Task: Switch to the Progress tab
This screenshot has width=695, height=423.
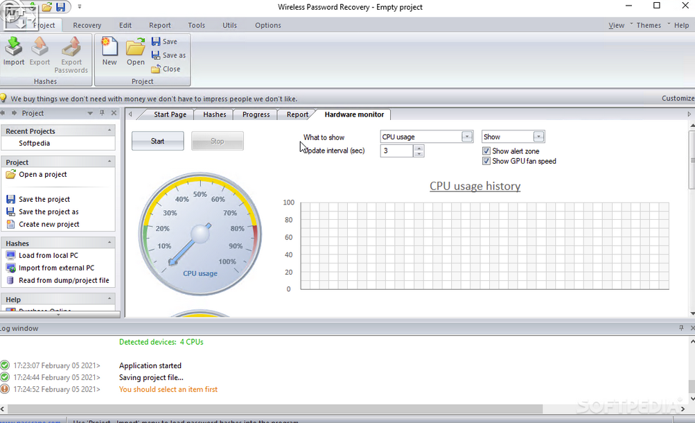Action: (x=256, y=114)
